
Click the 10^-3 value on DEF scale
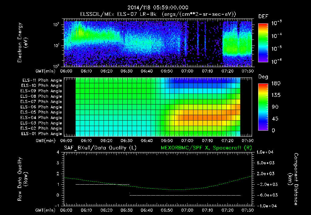tap(276, 23)
